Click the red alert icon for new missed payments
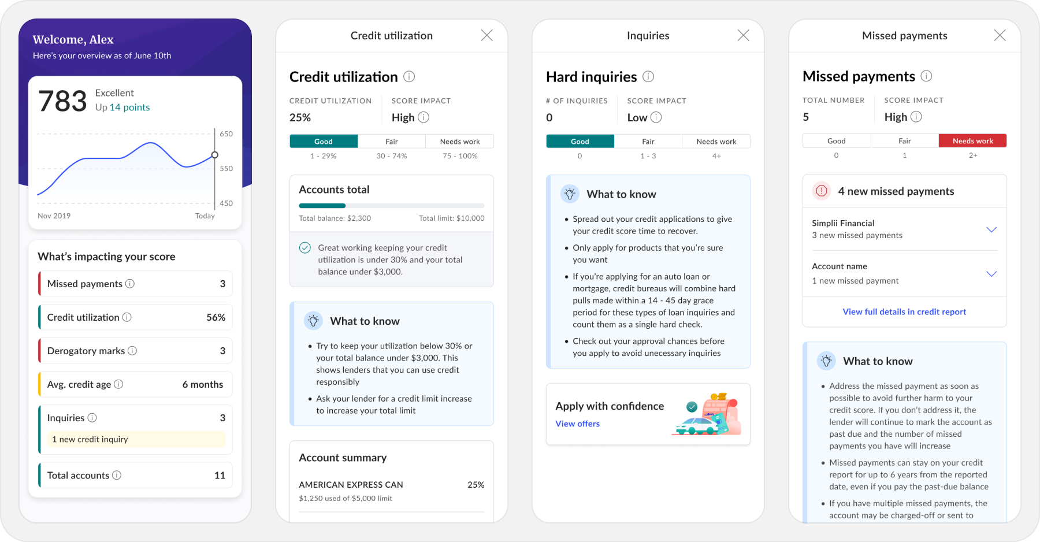Image resolution: width=1040 pixels, height=542 pixels. pyautogui.click(x=822, y=191)
